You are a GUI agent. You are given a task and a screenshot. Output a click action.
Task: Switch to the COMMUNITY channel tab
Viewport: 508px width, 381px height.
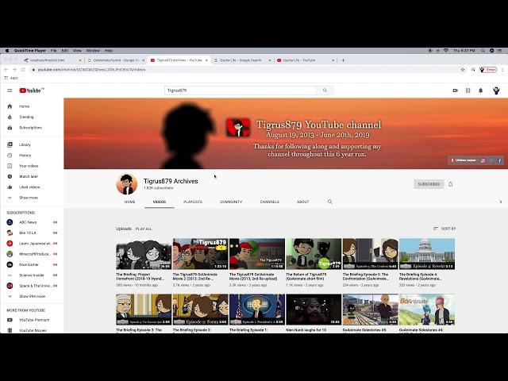[x=231, y=202]
